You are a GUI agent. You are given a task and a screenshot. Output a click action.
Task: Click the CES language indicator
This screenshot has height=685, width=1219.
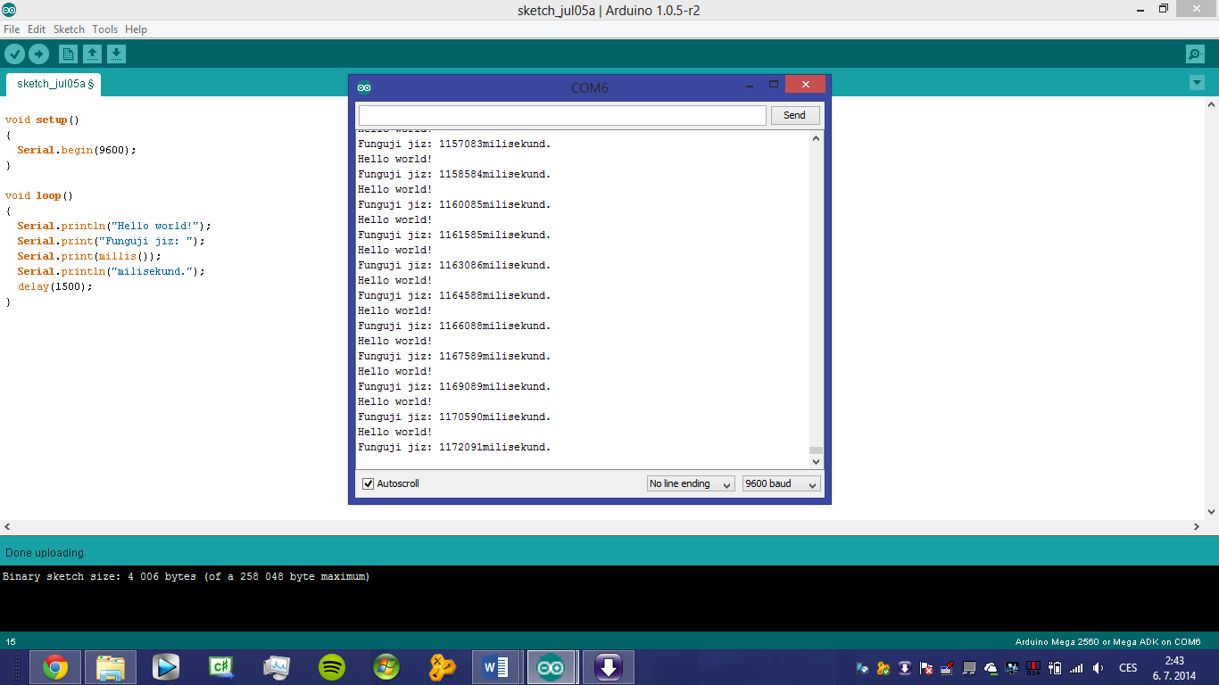pyautogui.click(x=1126, y=667)
